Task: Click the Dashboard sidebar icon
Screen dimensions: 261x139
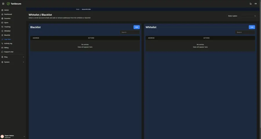Action: click(2, 14)
